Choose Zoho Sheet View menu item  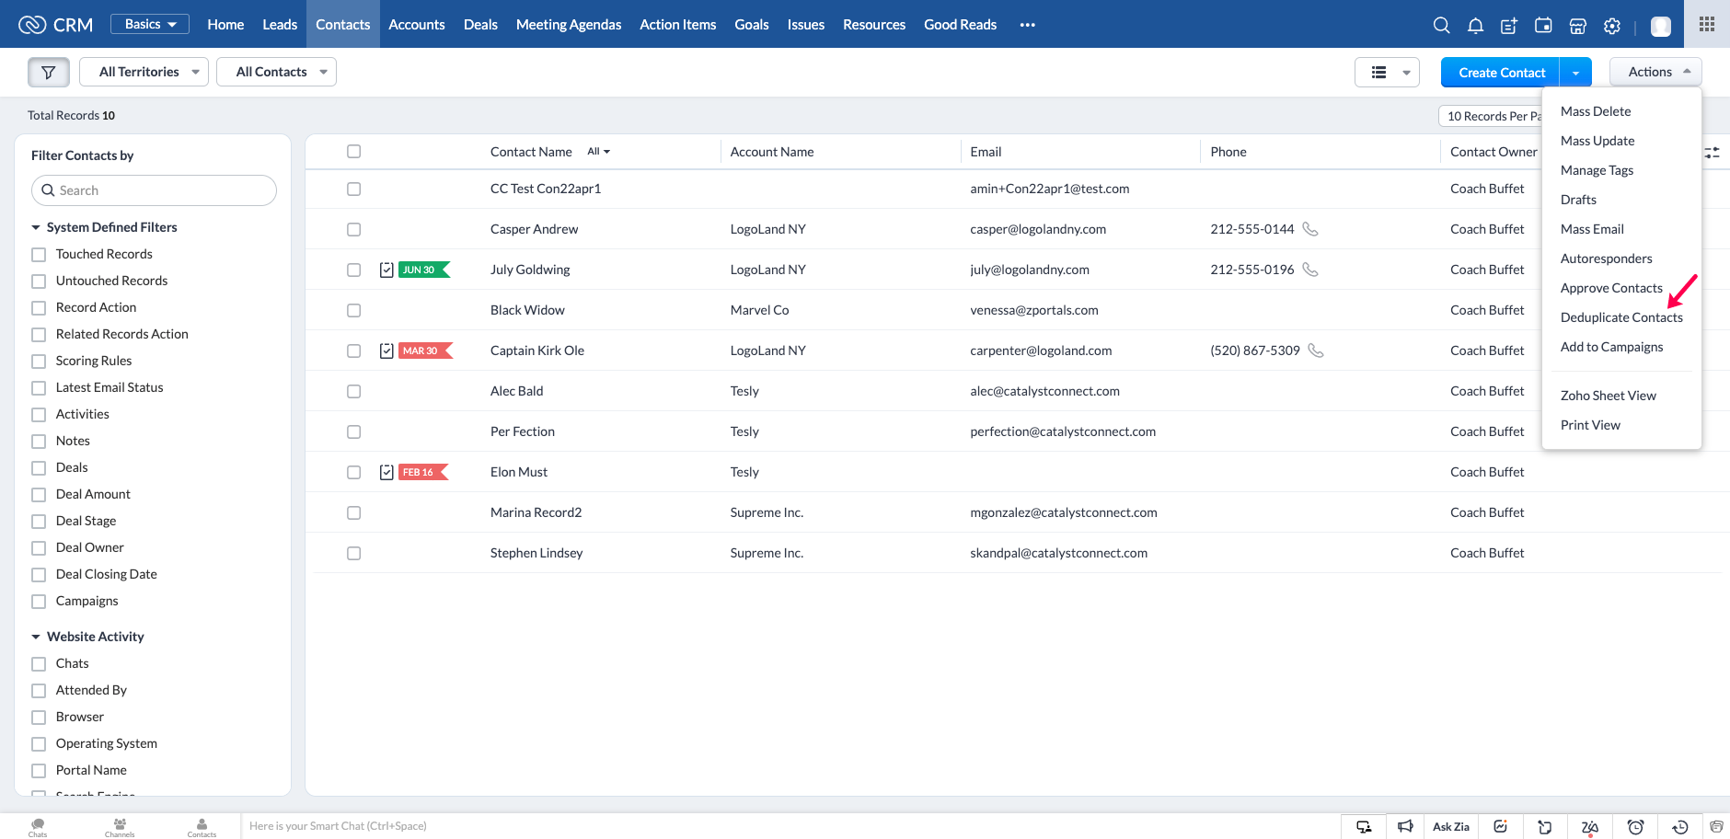(1609, 396)
